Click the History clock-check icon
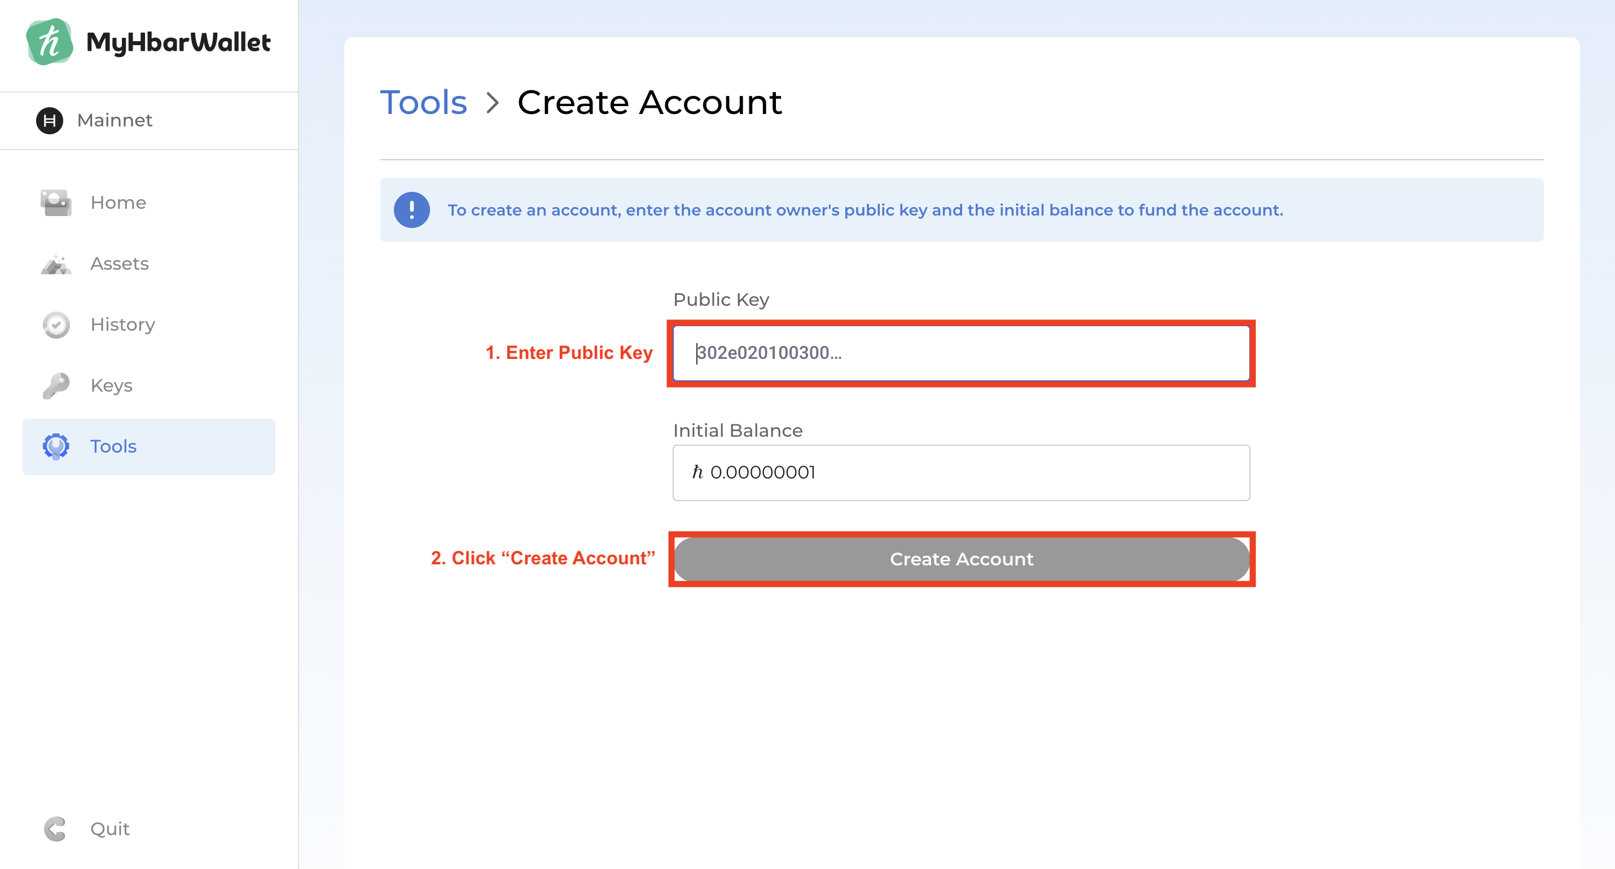The height and width of the screenshot is (869, 1615). 56,325
